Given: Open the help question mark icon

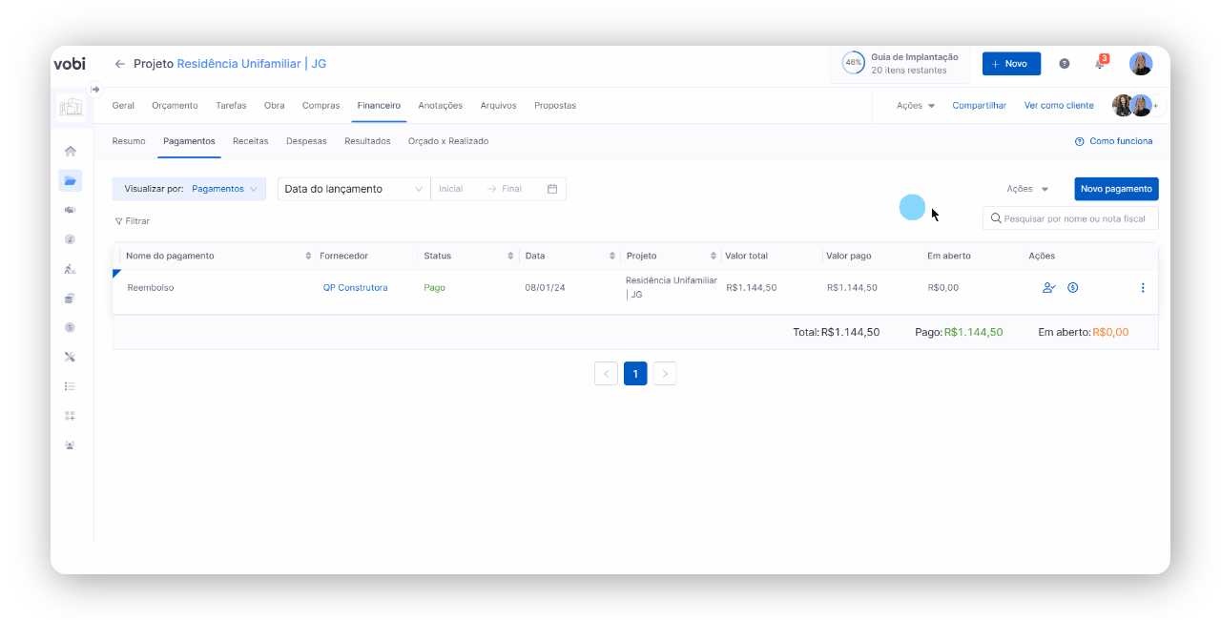Looking at the screenshot, I should pos(1065,64).
